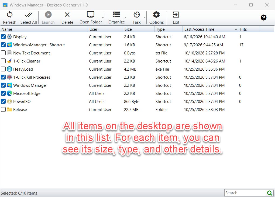Uncheck the 1-Click Kill Processes checkbox
The width and height of the screenshot is (275, 197).
(3, 77)
